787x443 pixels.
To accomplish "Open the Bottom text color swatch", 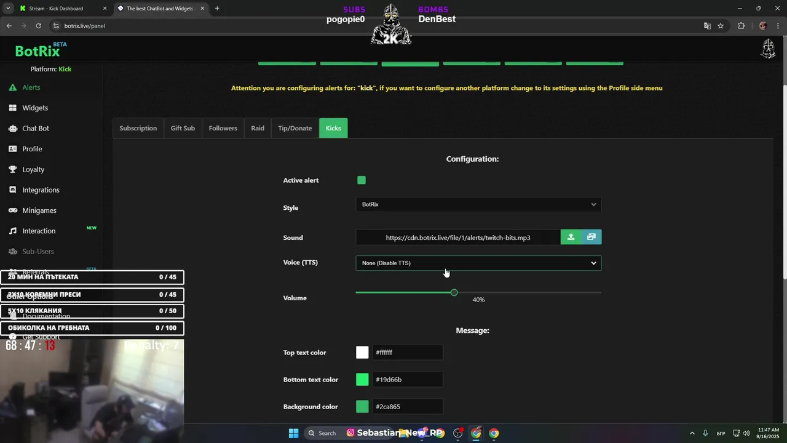I will (x=362, y=380).
